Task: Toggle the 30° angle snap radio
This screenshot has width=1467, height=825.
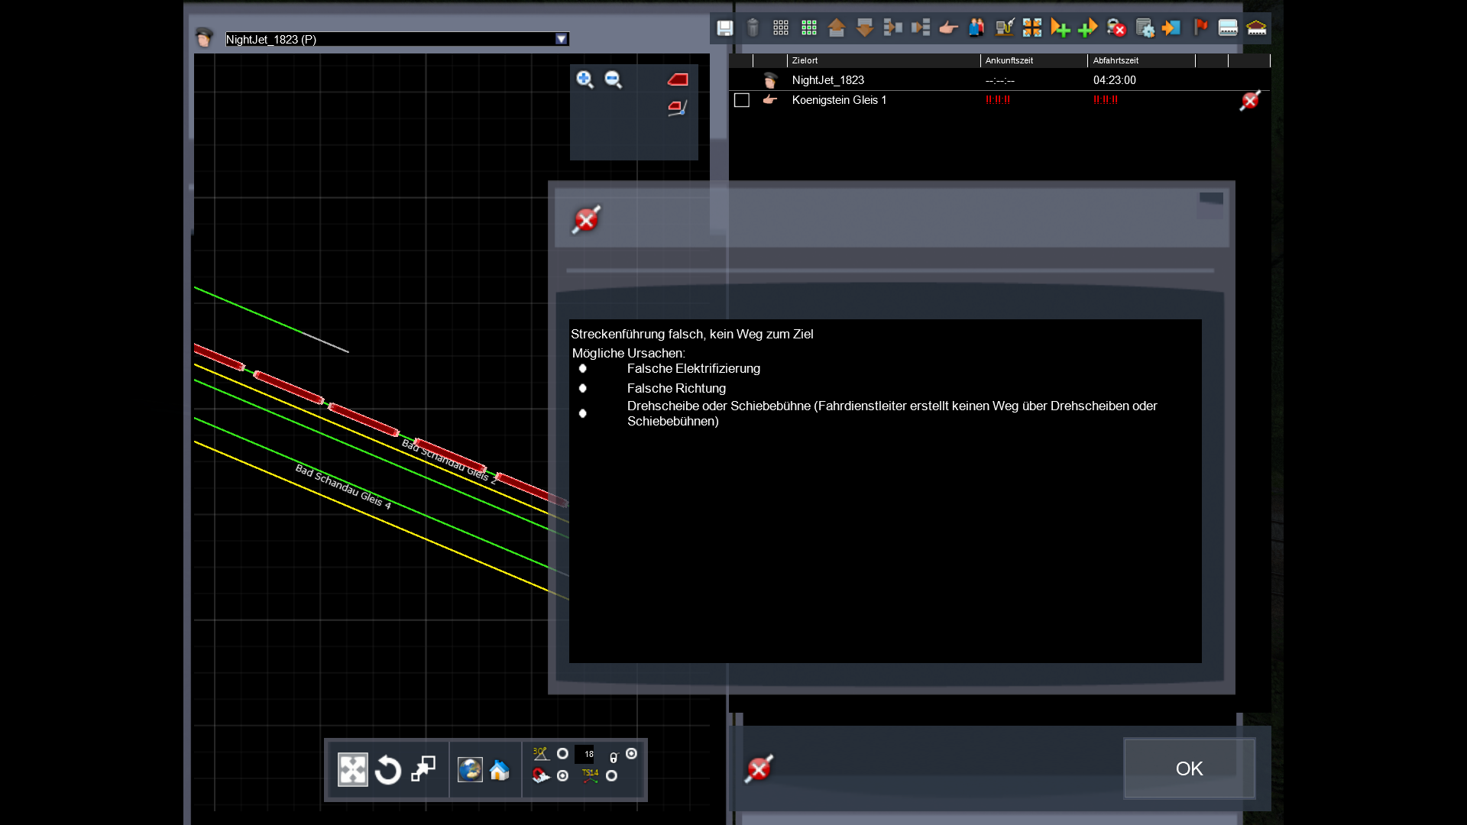Action: click(562, 754)
